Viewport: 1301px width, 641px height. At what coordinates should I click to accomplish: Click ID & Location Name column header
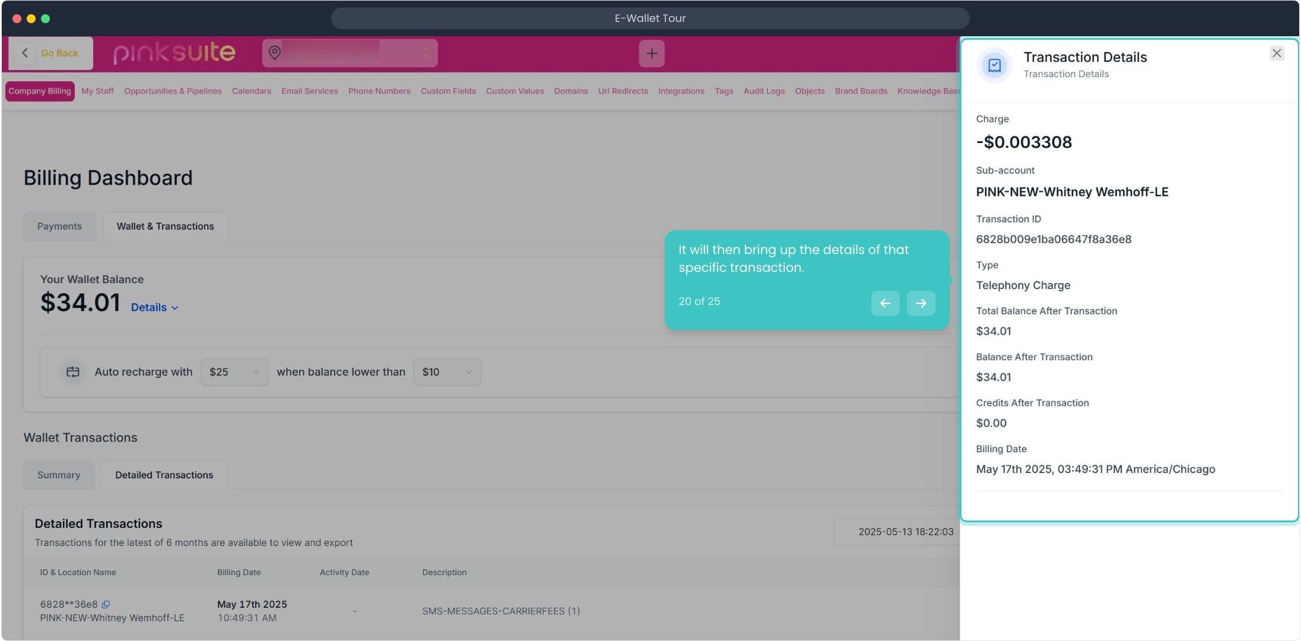tap(78, 573)
